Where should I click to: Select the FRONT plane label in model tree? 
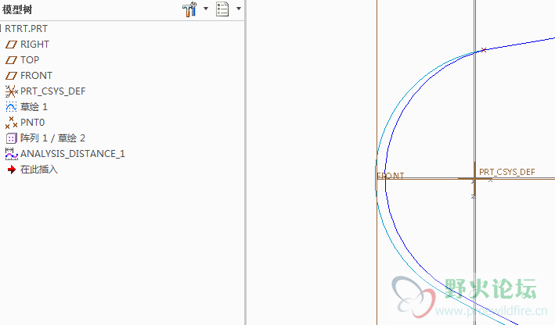pyautogui.click(x=36, y=76)
